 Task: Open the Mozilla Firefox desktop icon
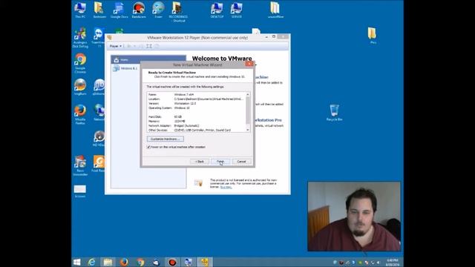pyautogui.click(x=80, y=115)
